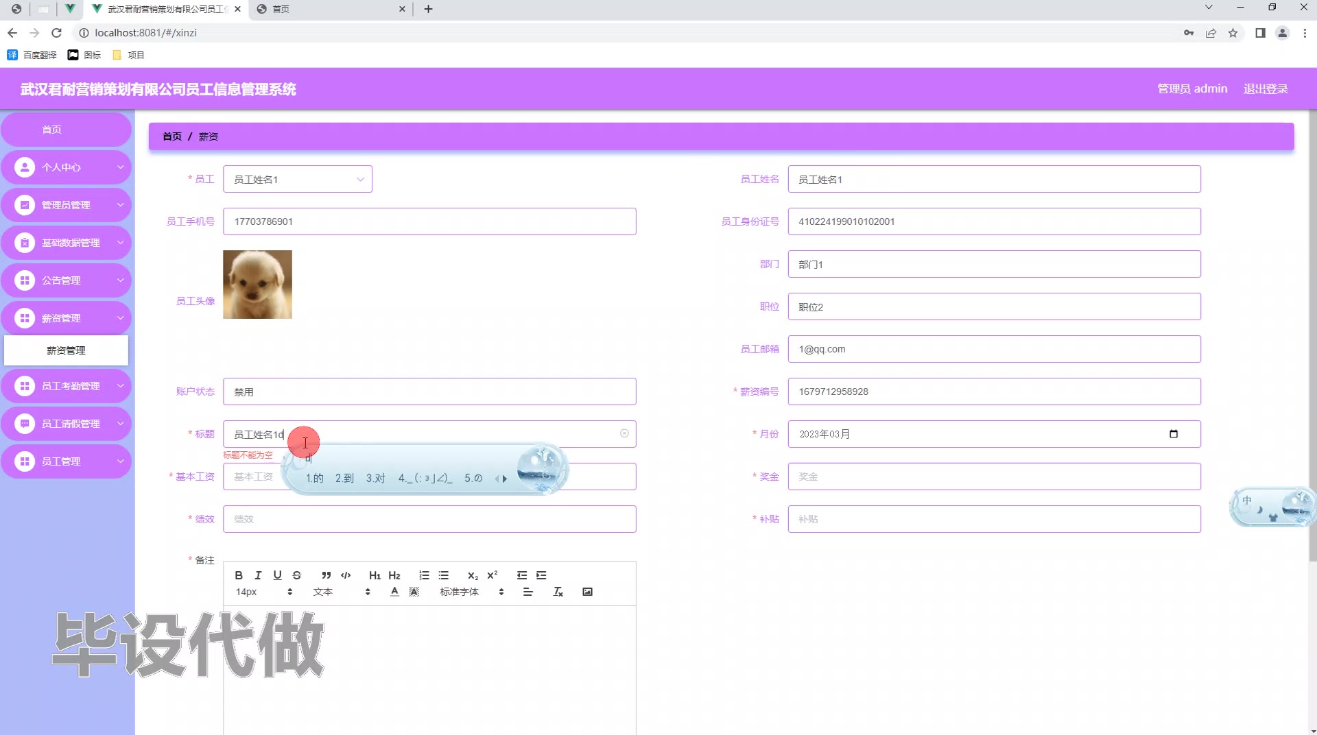The width and height of the screenshot is (1317, 735).
Task: Decrease the paragraph indent
Action: click(522, 575)
